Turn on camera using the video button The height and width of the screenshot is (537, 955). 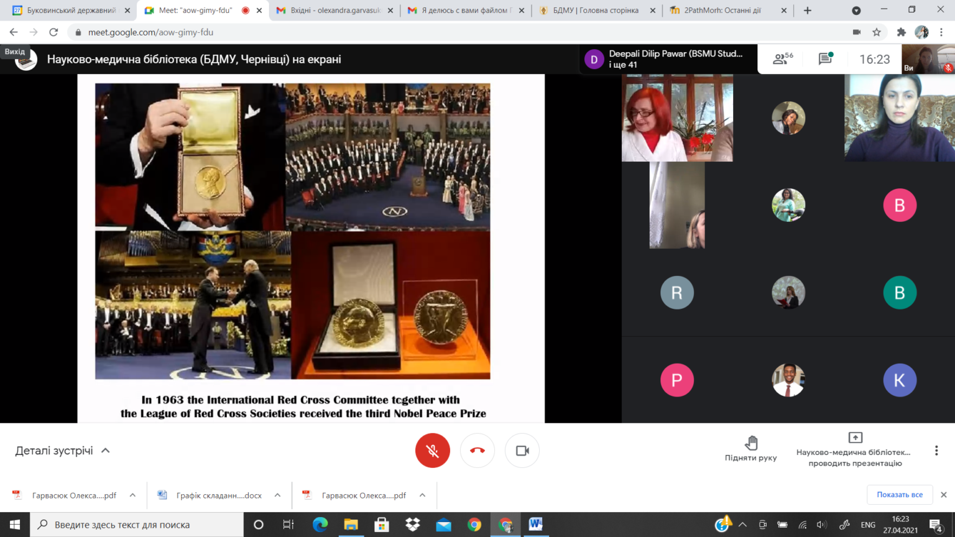[522, 451]
